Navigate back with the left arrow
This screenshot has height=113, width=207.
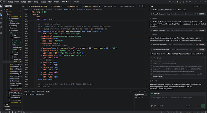click(x=170, y=2)
